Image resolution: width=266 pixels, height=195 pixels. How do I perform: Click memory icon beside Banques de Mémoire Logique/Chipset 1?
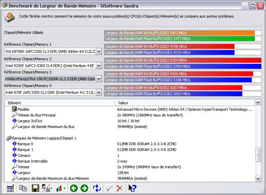point(9,138)
